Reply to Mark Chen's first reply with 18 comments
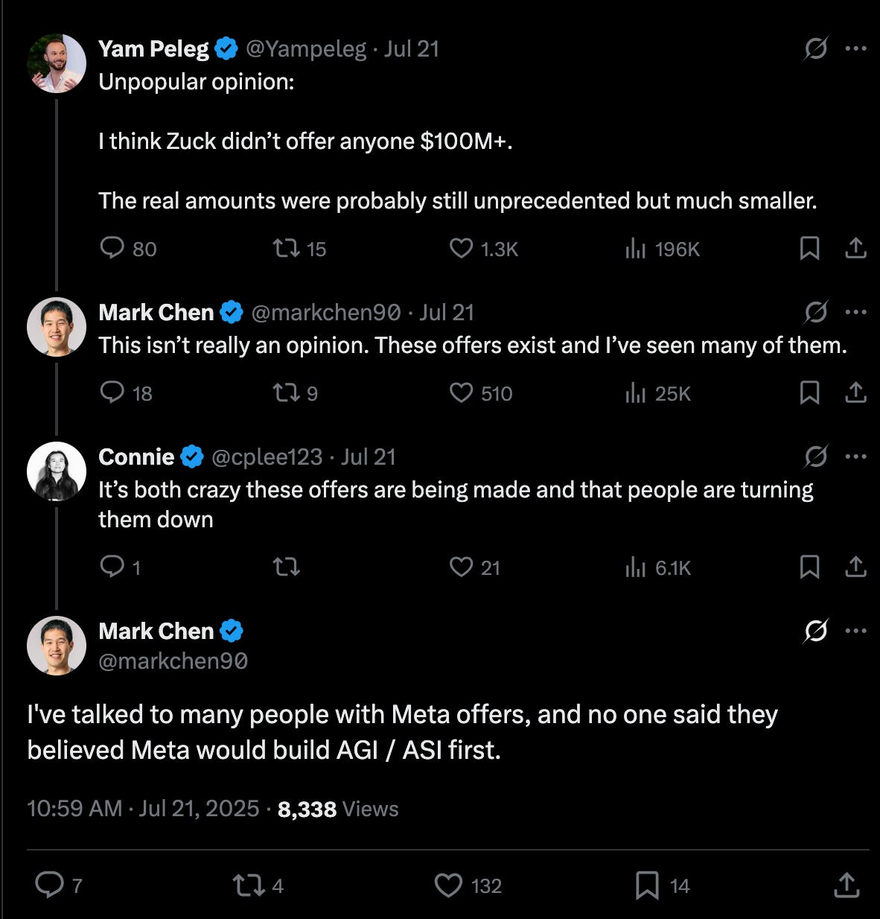Viewport: 880px width, 919px height. (x=112, y=392)
